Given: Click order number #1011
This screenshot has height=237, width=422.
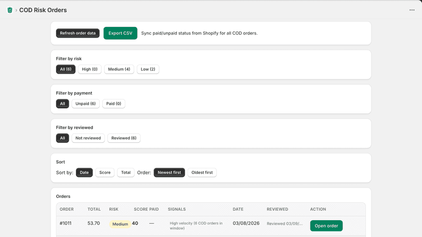Looking at the screenshot, I should click(65, 223).
